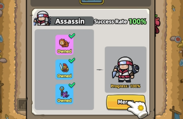
Task: Click the checkmark on swordsman card
Action: tap(72, 60)
